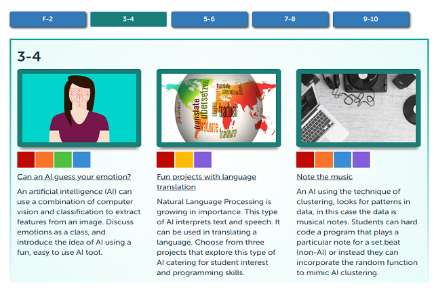Open the turntable and laptop music thumbnail

359,108
